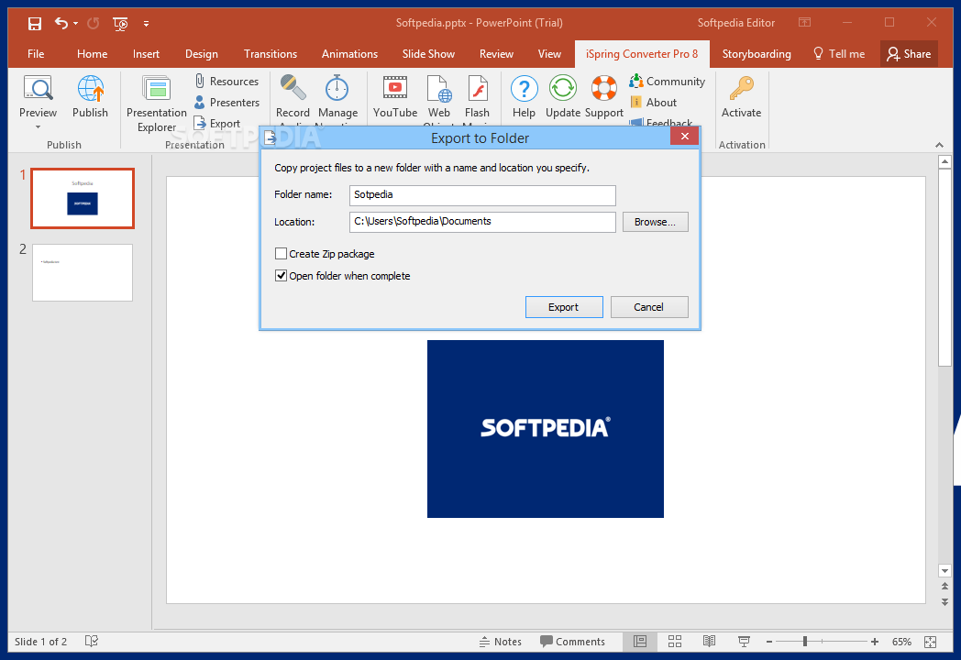Click the spell check status icon
This screenshot has height=660, width=961.
coord(92,641)
